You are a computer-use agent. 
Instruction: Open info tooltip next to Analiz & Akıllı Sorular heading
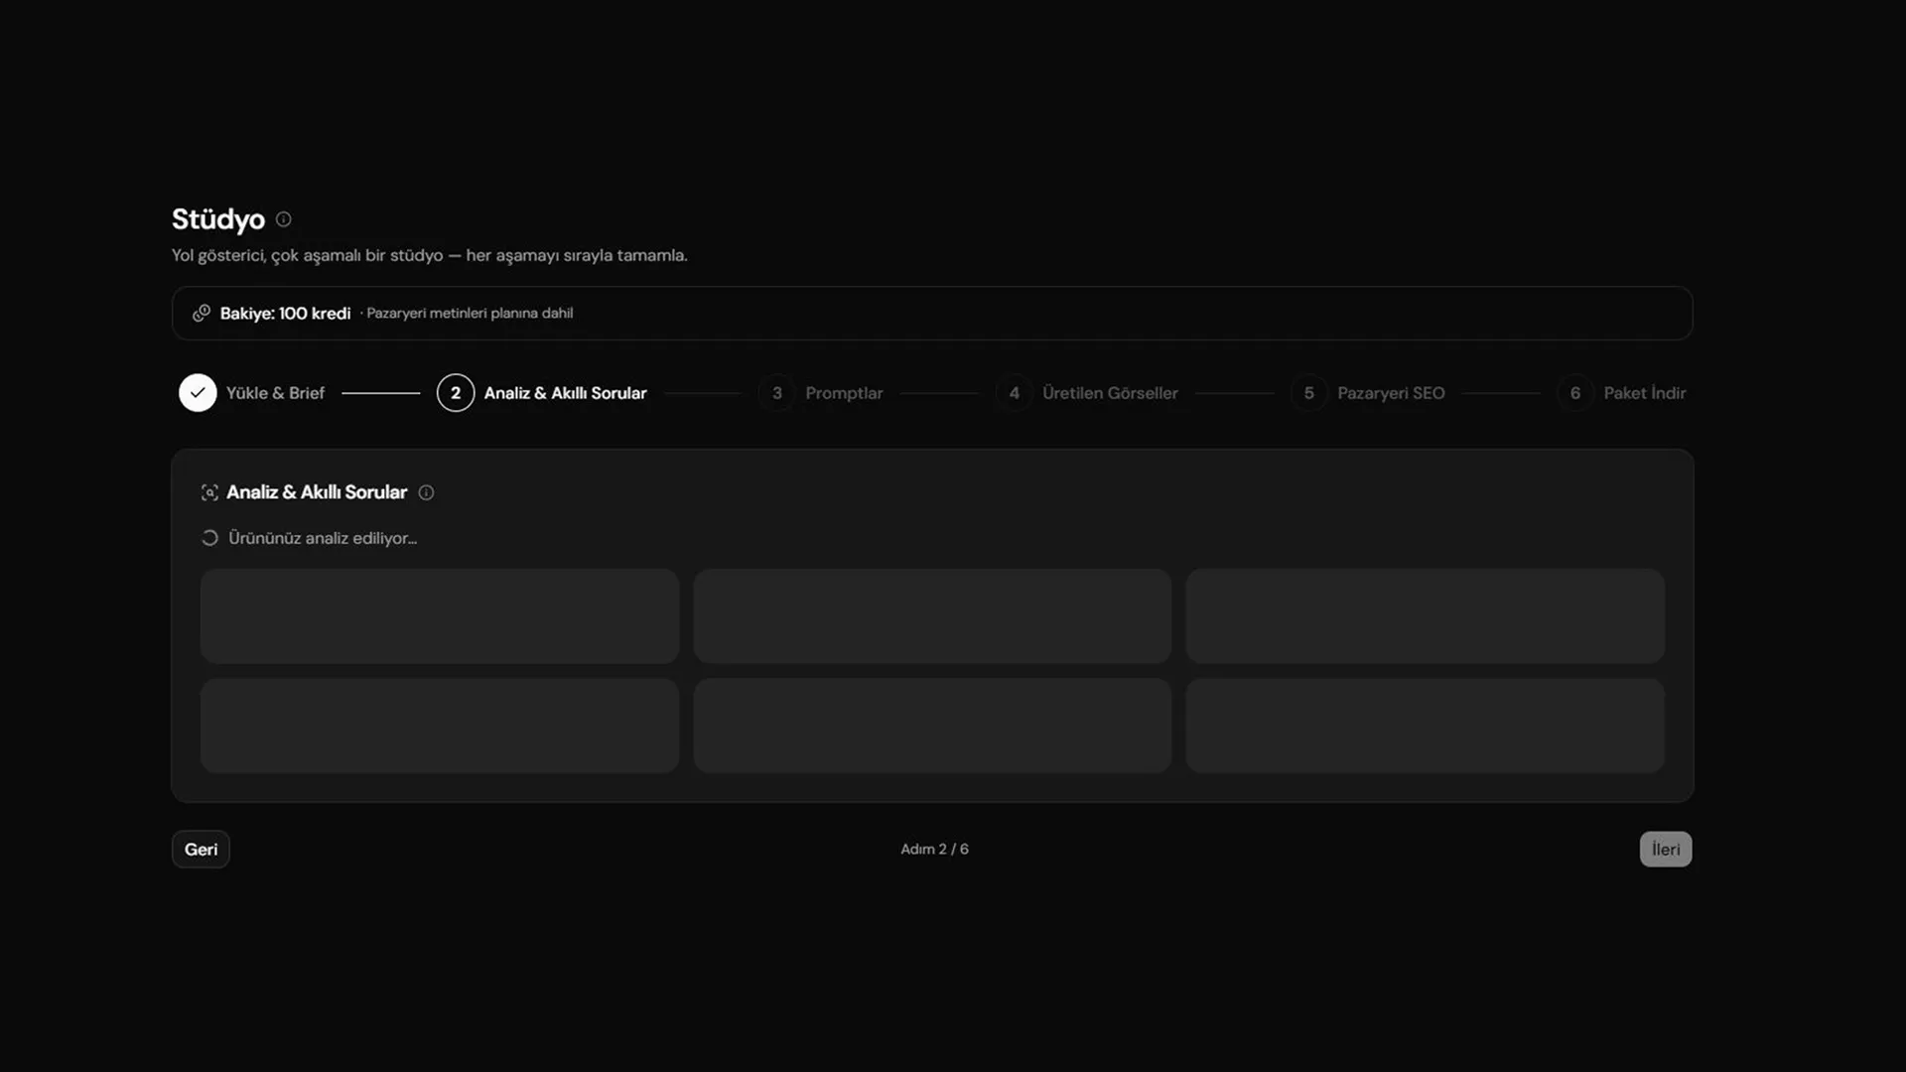(x=426, y=492)
